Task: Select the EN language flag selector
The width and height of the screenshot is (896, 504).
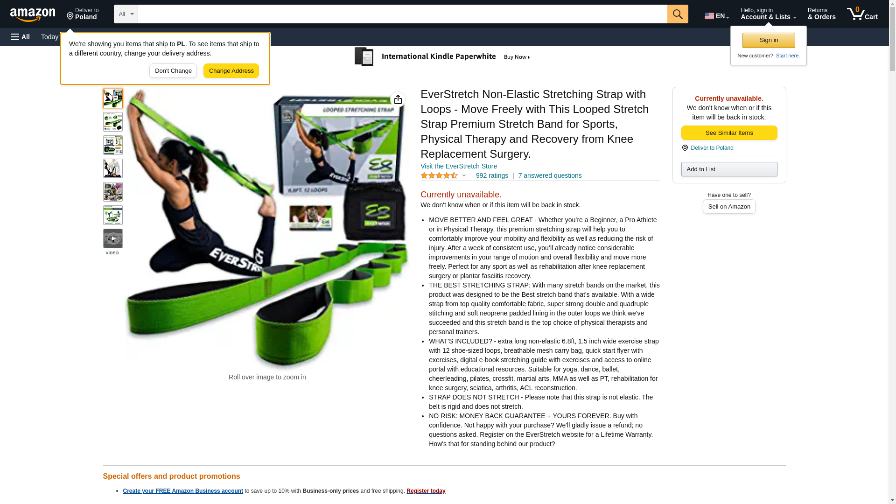Action: coord(717,16)
